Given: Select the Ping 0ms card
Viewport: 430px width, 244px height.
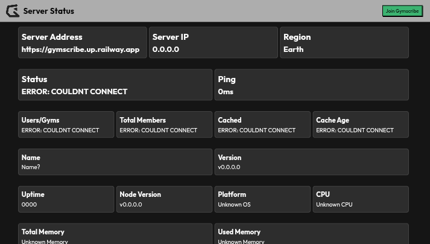Looking at the screenshot, I should [x=311, y=85].
